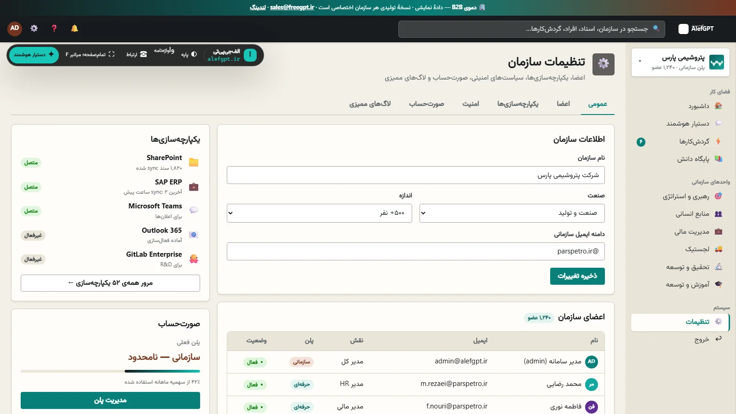The height and width of the screenshot is (414, 736).
Task: Switch to the امنیت tab
Action: coord(471,104)
